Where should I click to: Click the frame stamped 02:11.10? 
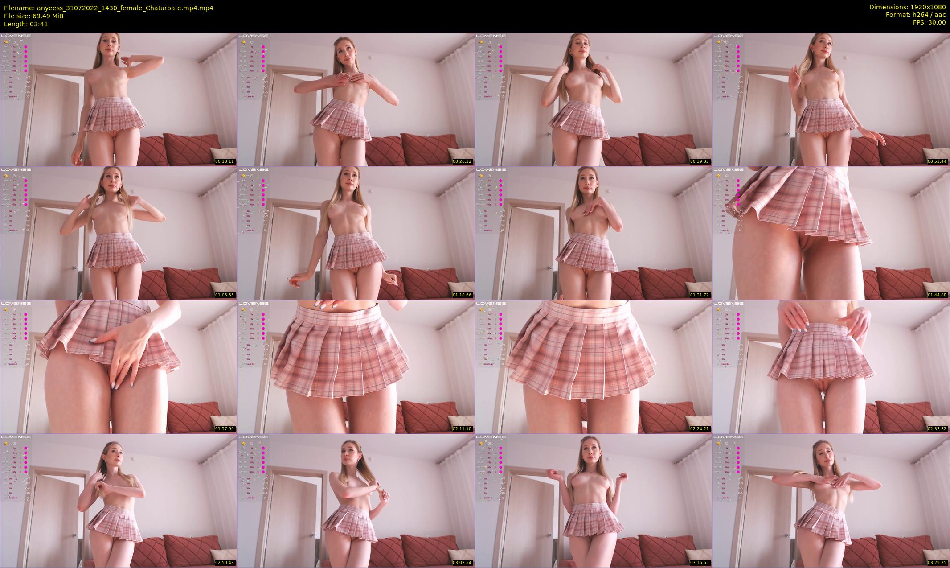(x=356, y=366)
